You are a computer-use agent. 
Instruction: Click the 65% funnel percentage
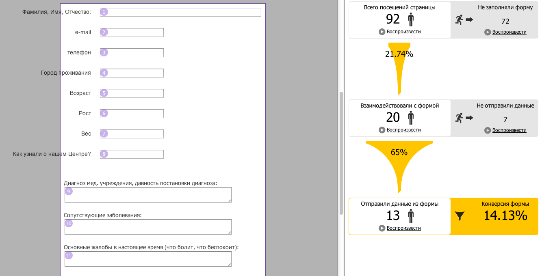(399, 152)
